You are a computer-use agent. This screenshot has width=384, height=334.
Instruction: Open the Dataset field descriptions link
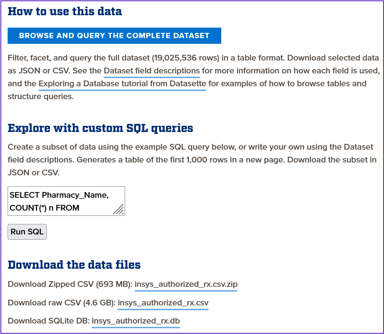[x=152, y=71]
